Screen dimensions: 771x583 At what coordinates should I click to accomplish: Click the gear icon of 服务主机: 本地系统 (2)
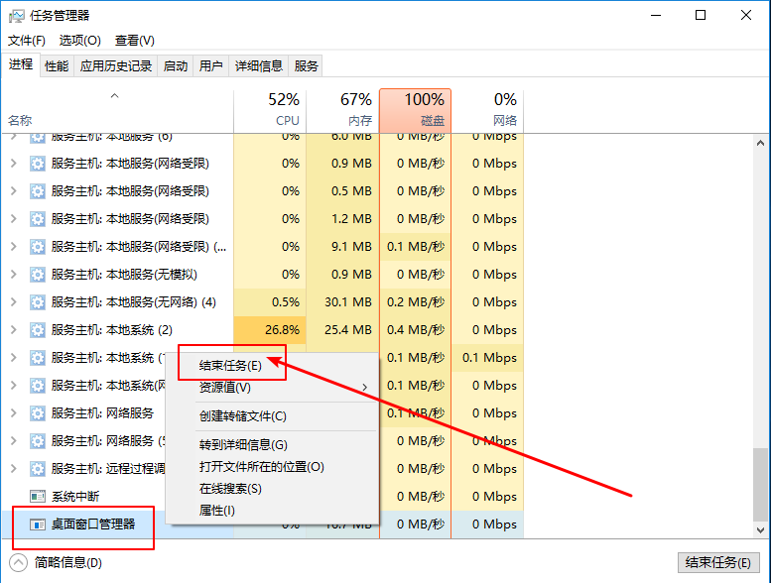38,330
